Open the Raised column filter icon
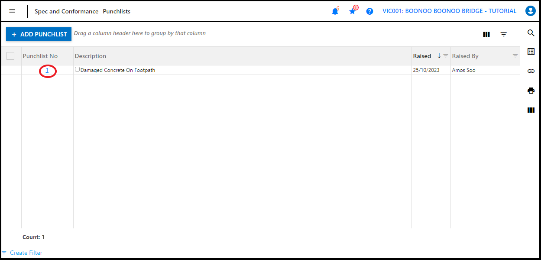The height and width of the screenshot is (260, 541). pyautogui.click(x=446, y=56)
